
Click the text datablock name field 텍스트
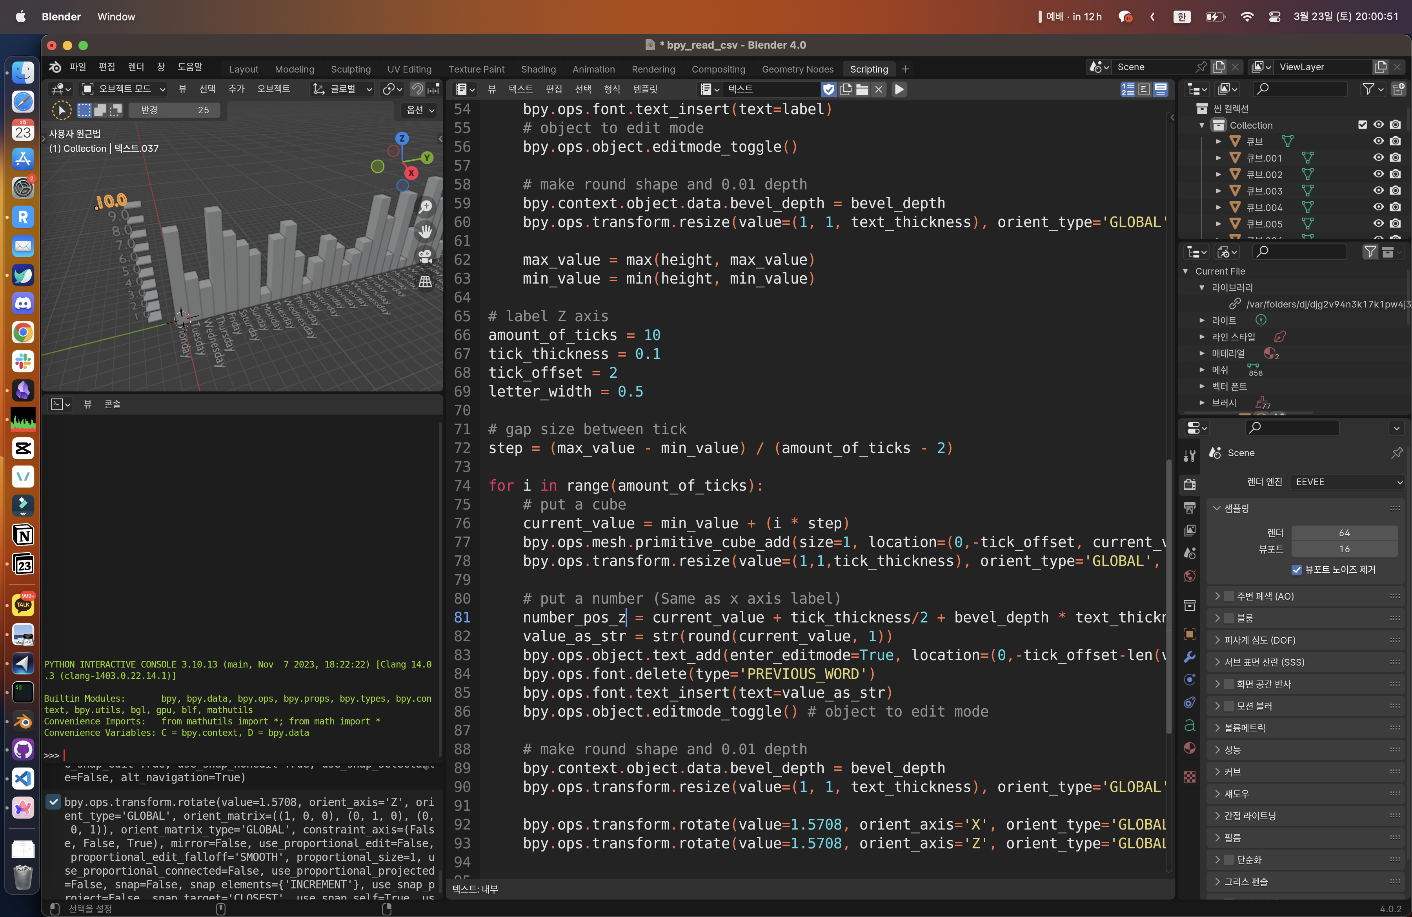click(771, 89)
